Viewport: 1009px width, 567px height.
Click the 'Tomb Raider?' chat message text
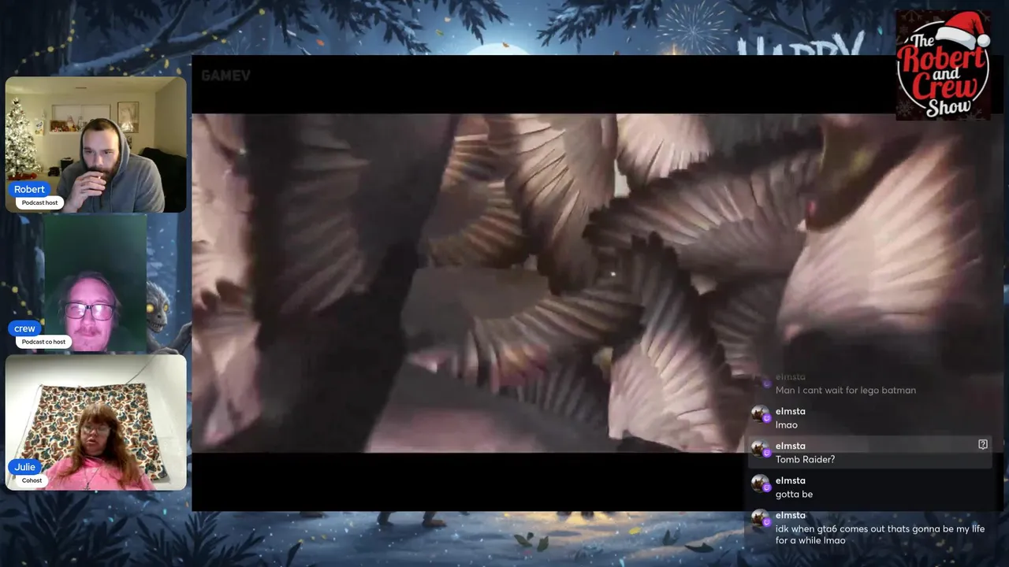coord(805,459)
